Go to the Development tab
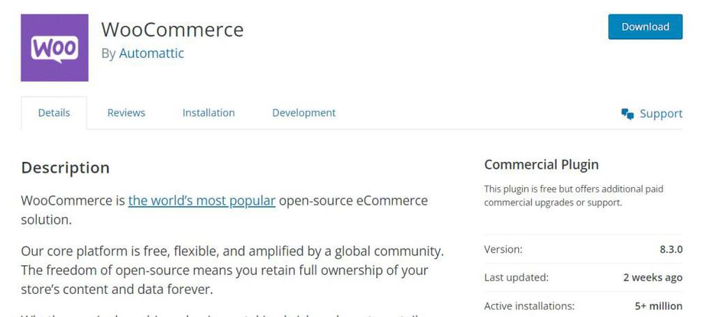Viewport: 716px width, 317px height. (303, 112)
